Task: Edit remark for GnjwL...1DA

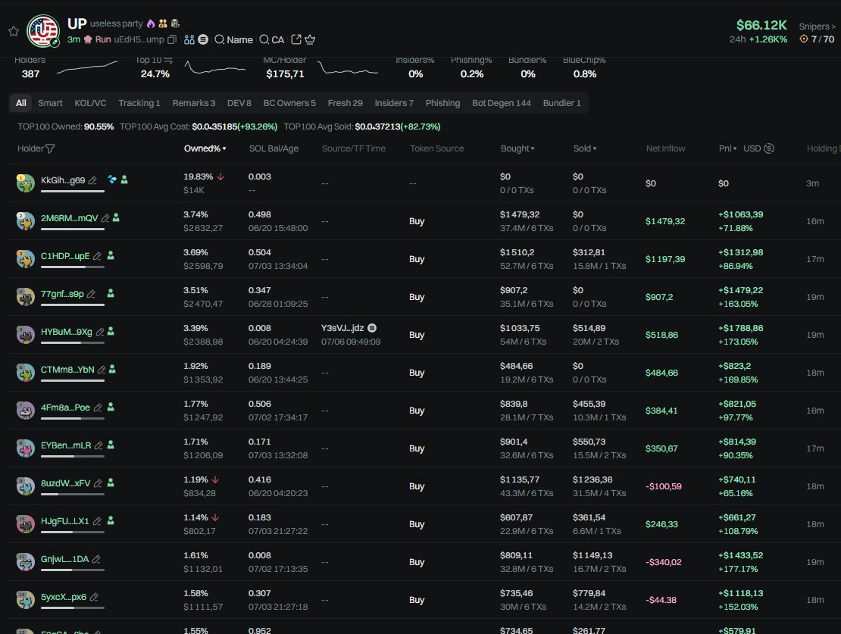Action: click(96, 559)
